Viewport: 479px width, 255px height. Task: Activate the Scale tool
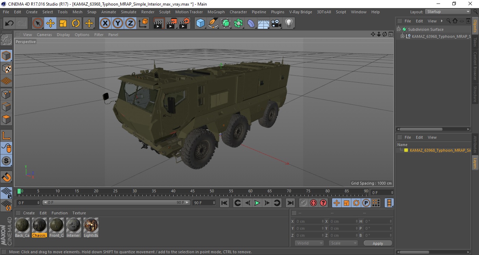(63, 23)
